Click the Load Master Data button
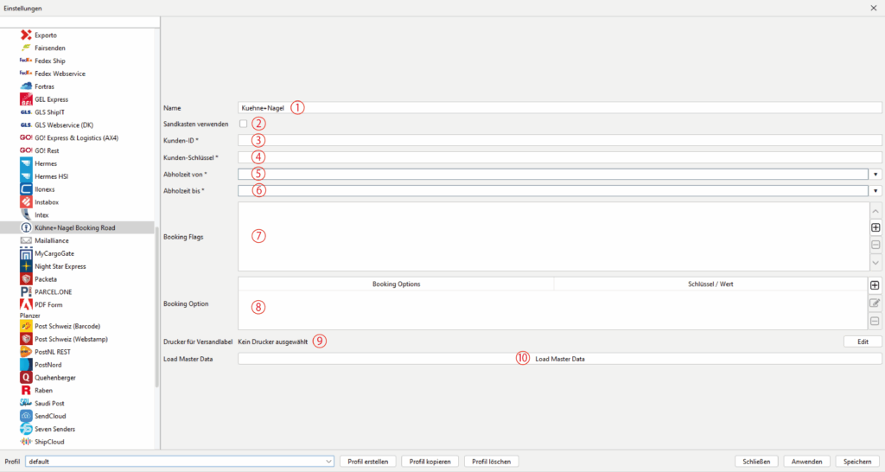 tap(560, 359)
